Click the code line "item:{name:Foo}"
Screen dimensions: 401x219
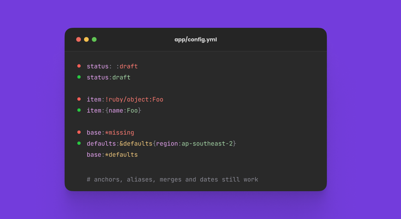114,111
